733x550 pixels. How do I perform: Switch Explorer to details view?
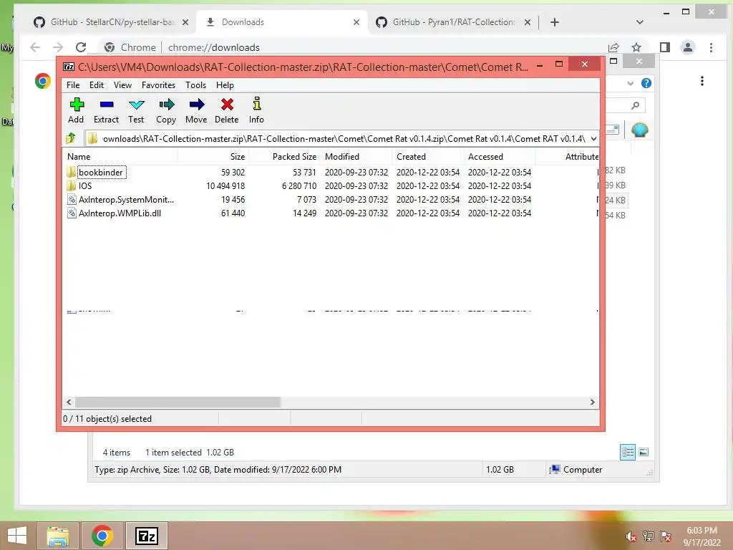pos(628,453)
